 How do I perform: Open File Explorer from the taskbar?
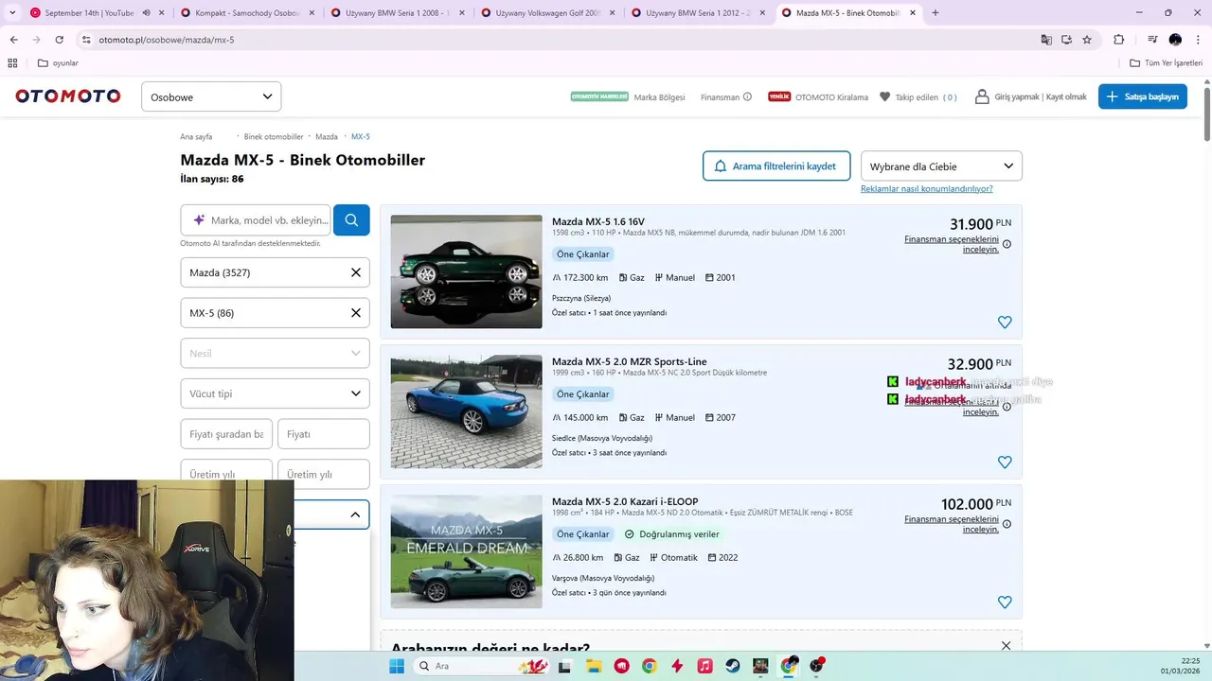(x=594, y=666)
